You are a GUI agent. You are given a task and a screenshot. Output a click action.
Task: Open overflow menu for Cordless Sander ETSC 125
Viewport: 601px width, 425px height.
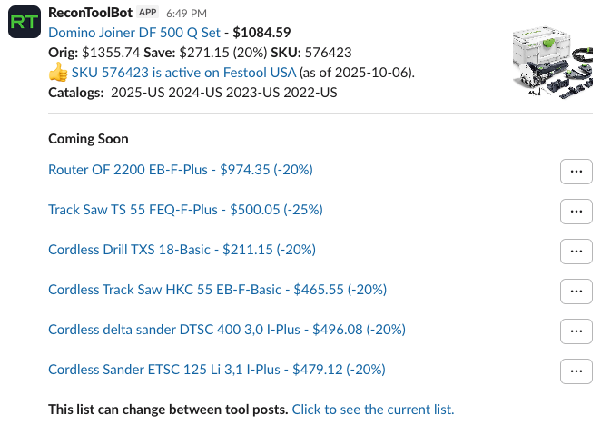pyautogui.click(x=576, y=371)
